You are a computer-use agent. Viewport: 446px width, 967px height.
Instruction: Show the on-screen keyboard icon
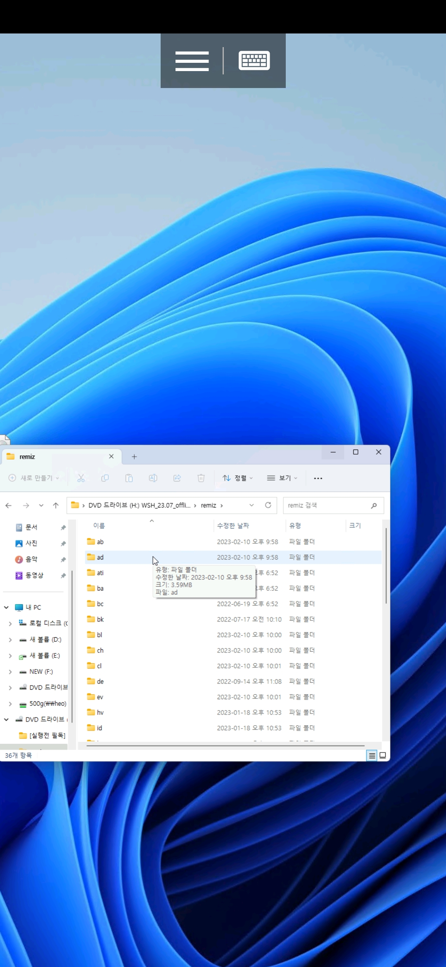click(254, 61)
